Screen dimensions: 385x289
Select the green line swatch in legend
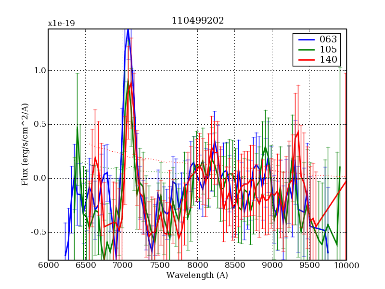coord(305,50)
